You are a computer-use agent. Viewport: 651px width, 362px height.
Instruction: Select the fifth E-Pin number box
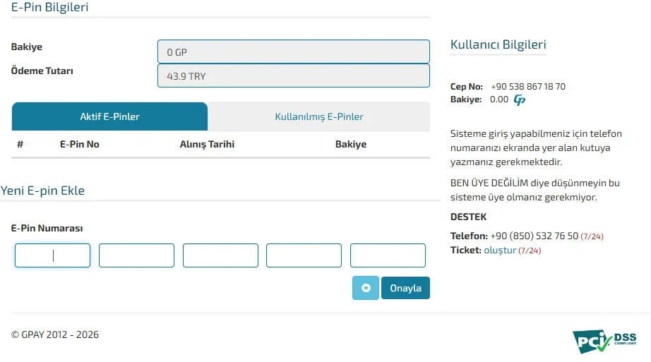pyautogui.click(x=388, y=255)
